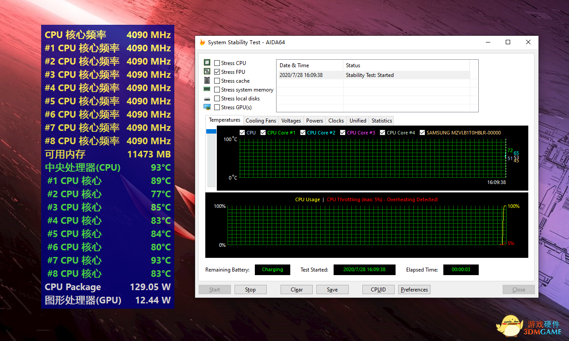Close the System Stability Test window

pos(528,42)
